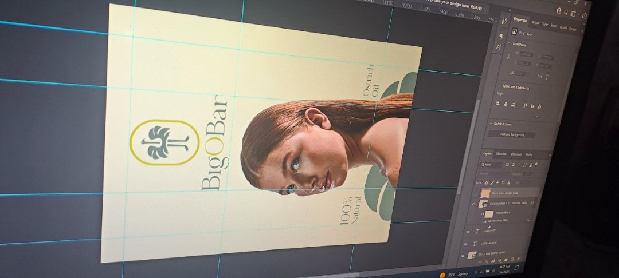The width and height of the screenshot is (619, 278).
Task: Show hidden tray icons chevron in taskbar
Action: click(476, 272)
